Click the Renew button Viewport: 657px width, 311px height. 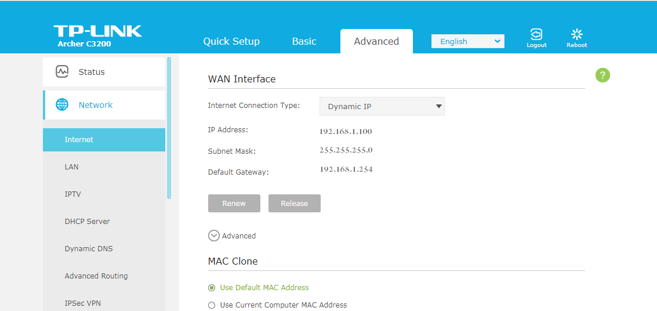point(234,203)
